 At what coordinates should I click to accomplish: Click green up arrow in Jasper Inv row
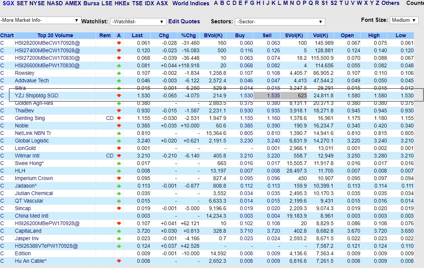tap(119, 239)
